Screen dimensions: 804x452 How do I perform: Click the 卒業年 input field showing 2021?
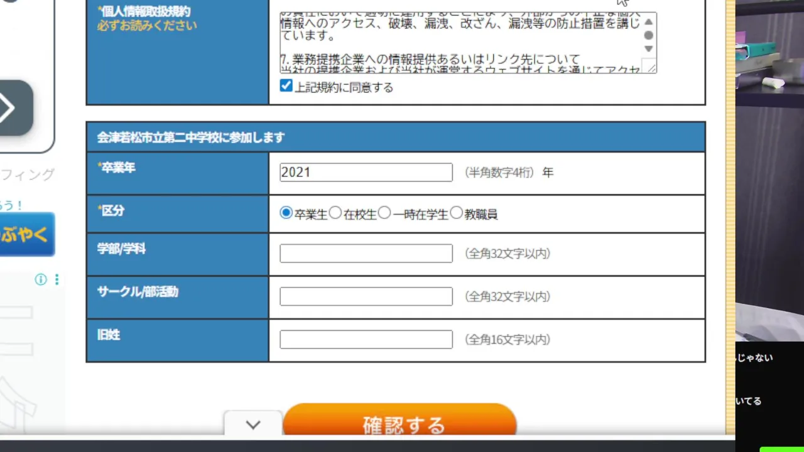pyautogui.click(x=366, y=172)
